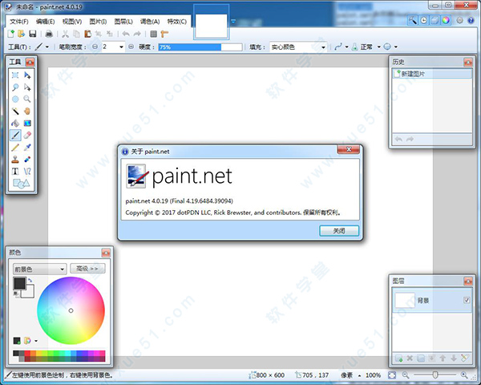Open the 文件(F) menu
This screenshot has height=385, width=481.
[x=18, y=21]
